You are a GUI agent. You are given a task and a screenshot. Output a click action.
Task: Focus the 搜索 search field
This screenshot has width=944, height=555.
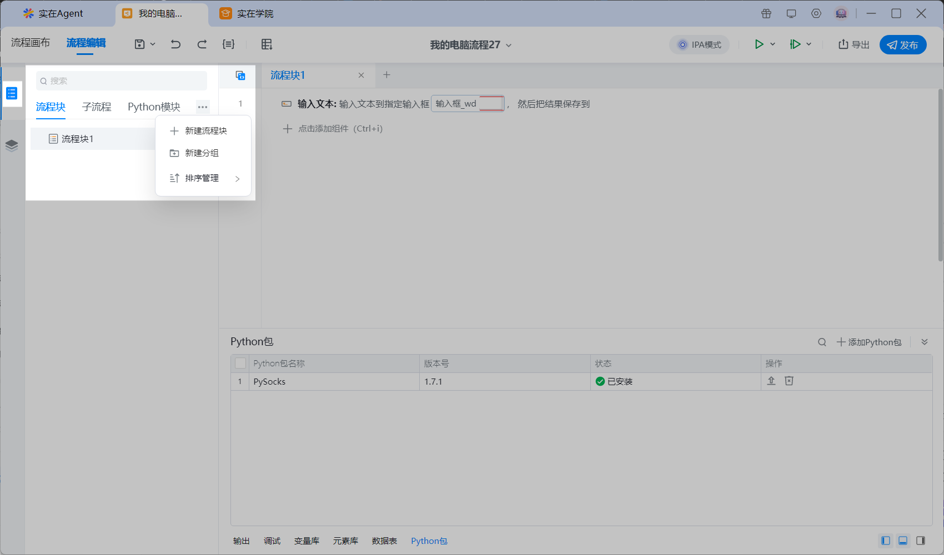[x=122, y=81]
